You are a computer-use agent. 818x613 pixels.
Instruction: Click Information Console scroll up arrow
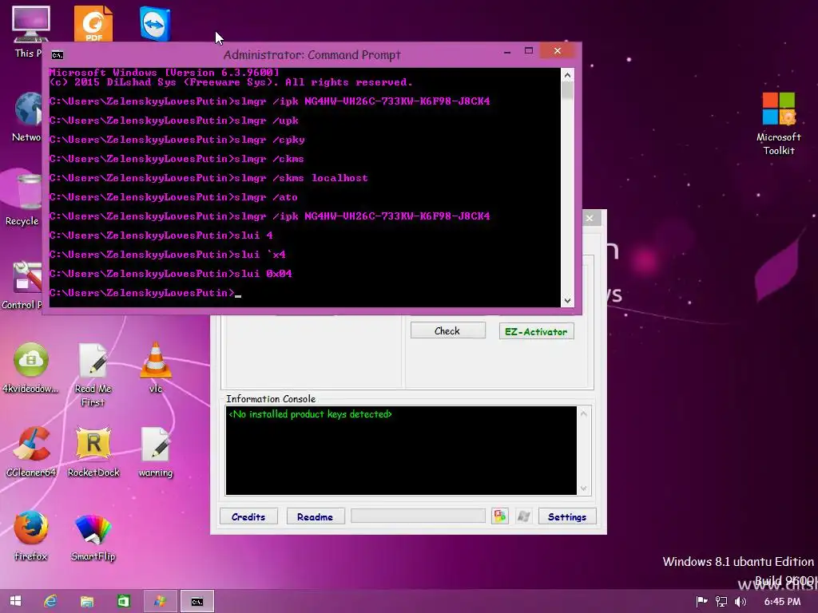point(584,414)
